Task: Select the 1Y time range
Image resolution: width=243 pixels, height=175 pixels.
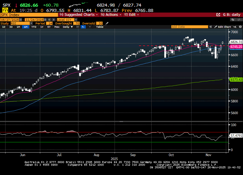Action: click(x=42, y=27)
